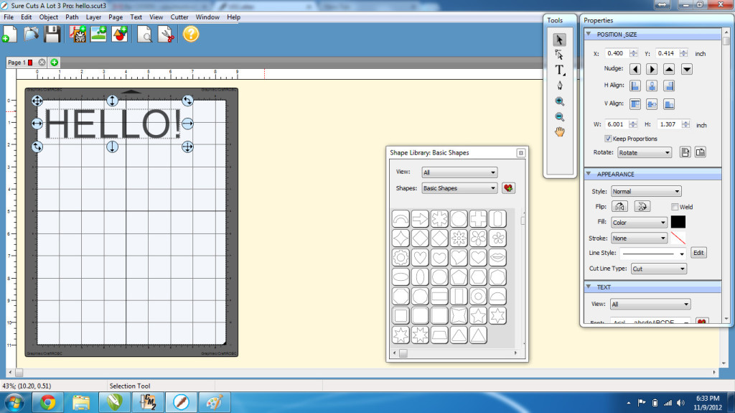735x413 pixels.
Task: Click the arrow shape in Shape Library
Action: click(x=420, y=218)
